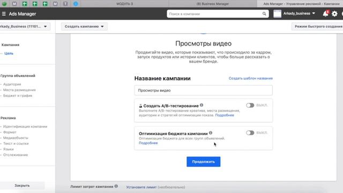The width and height of the screenshot is (343, 193).
Task: Open Текст и ссылки in the sidebar
Action: pyautogui.click(x=16, y=144)
